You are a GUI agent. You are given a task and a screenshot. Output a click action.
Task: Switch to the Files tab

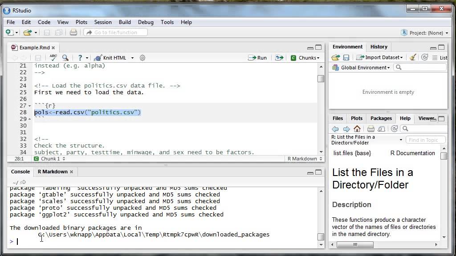click(338, 118)
